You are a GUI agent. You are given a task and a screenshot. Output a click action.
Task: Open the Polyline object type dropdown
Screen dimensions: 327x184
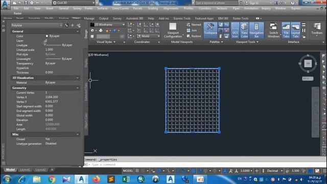37,25
